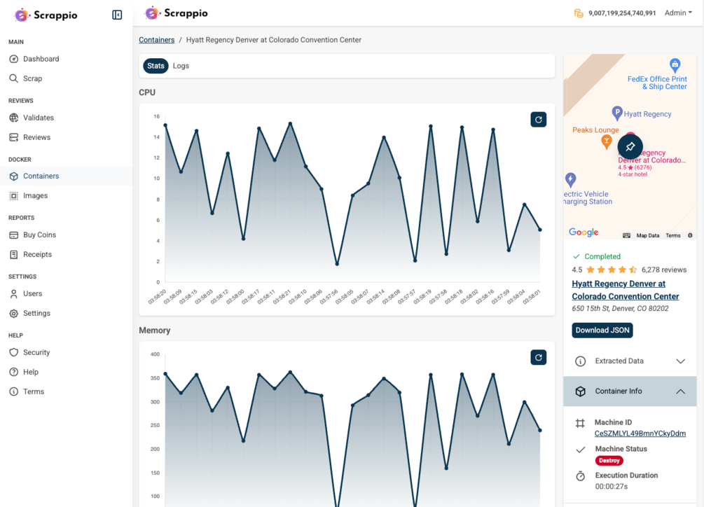
Task: Collapse the Container Info section
Action: coord(630,391)
